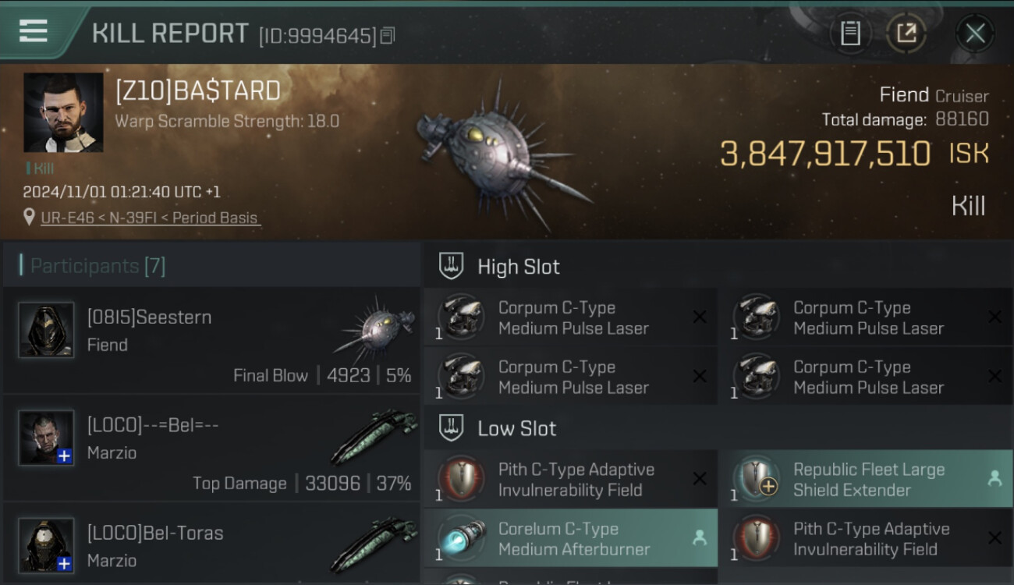Screen dimensions: 1014x585
Task: Click the person icon on Afterburner
Action: (x=700, y=537)
